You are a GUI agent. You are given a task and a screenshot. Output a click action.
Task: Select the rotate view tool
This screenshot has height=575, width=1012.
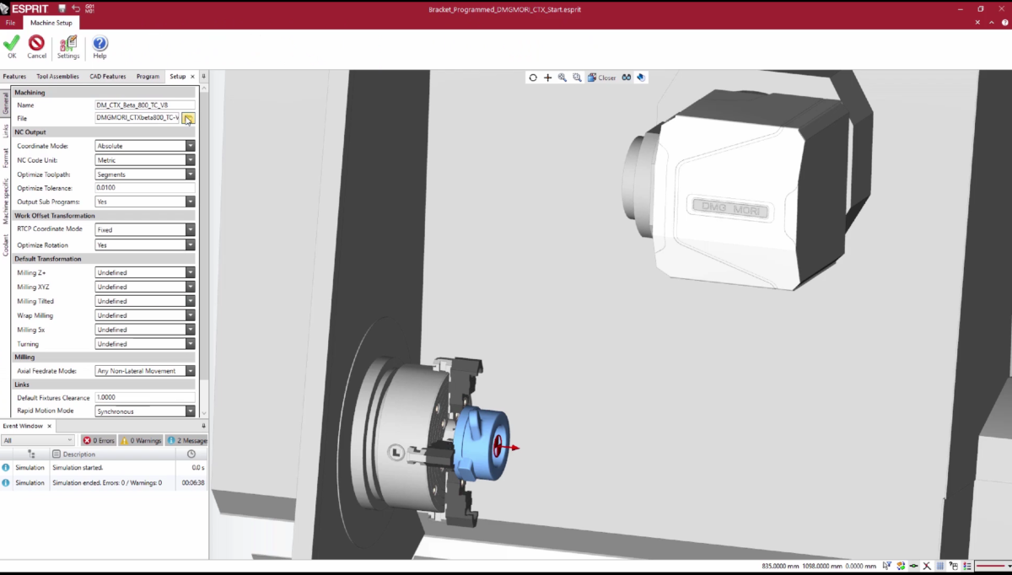click(533, 78)
